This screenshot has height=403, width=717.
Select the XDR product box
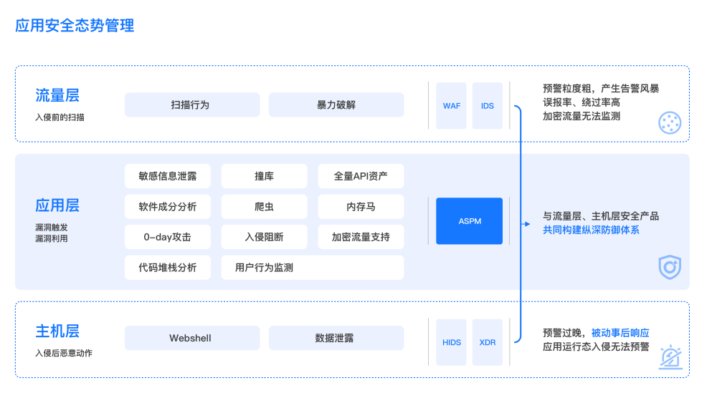(x=488, y=342)
